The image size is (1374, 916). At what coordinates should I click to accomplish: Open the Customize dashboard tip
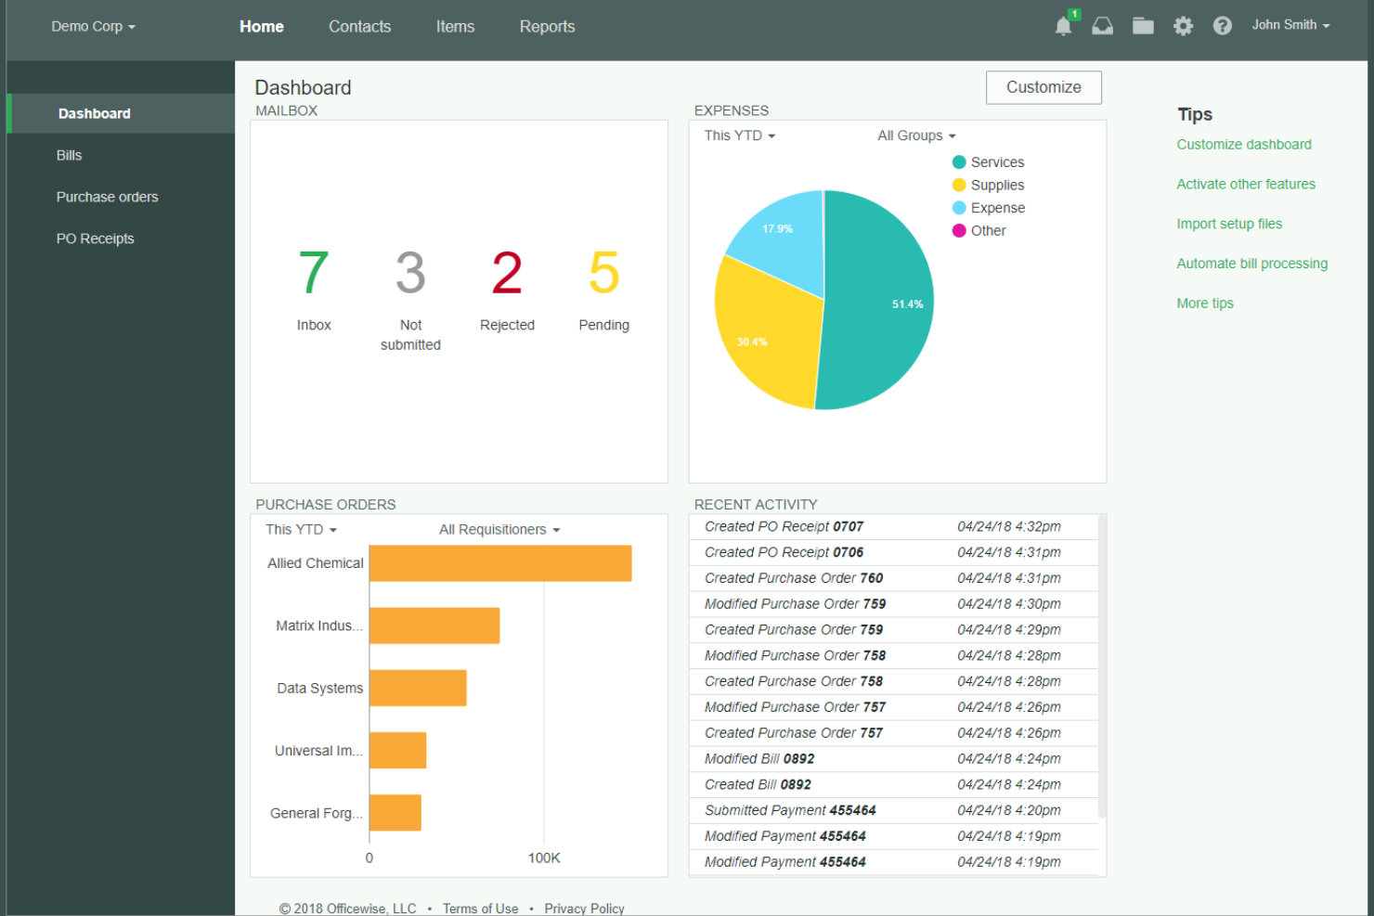pyautogui.click(x=1244, y=145)
